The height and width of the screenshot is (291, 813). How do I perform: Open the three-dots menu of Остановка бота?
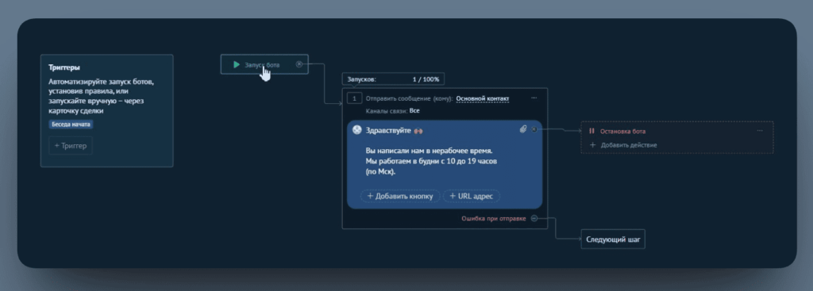pyautogui.click(x=760, y=131)
